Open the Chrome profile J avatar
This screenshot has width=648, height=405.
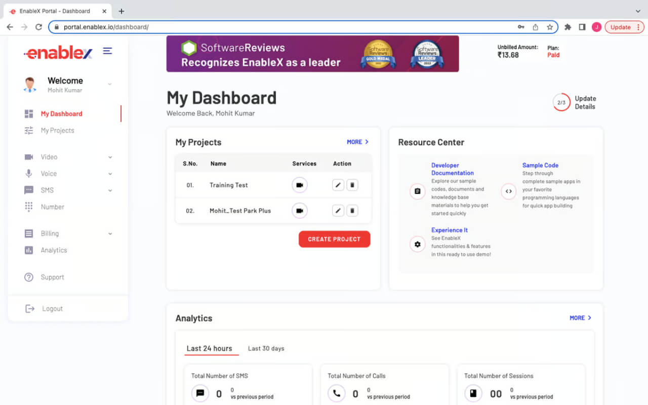596,27
